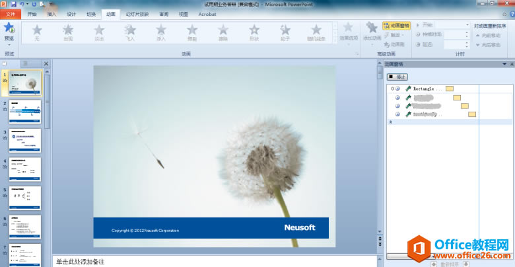Open dropdown under the 预览 Preview button
Viewport: 515px width, 267px height.
click(9, 45)
